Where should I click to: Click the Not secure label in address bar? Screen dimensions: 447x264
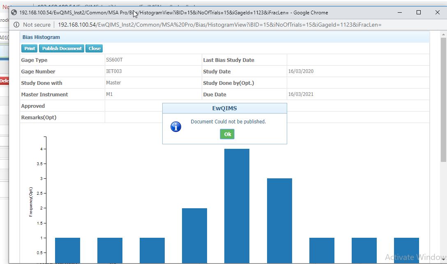click(37, 25)
